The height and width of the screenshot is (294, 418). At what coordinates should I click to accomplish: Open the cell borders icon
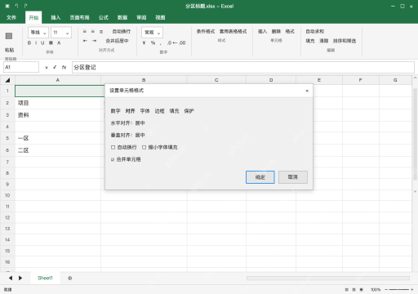click(x=51, y=42)
